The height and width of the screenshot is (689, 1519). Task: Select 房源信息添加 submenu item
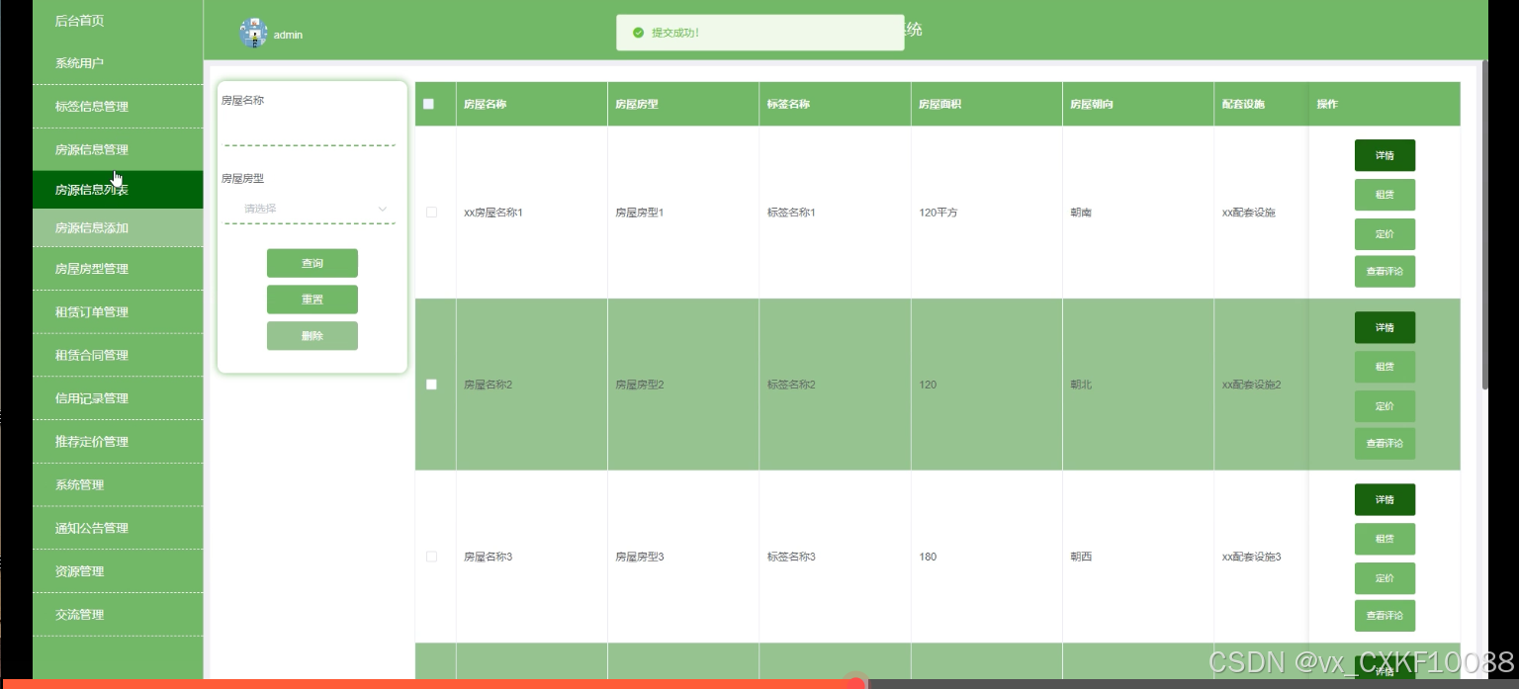point(118,228)
